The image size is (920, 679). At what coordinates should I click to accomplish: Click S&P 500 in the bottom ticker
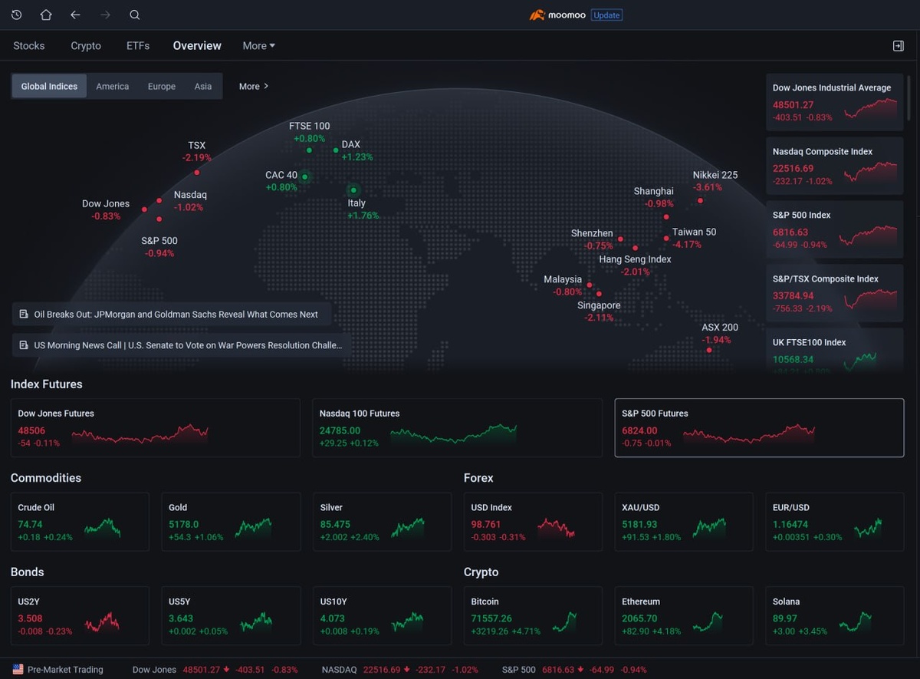[x=519, y=670]
